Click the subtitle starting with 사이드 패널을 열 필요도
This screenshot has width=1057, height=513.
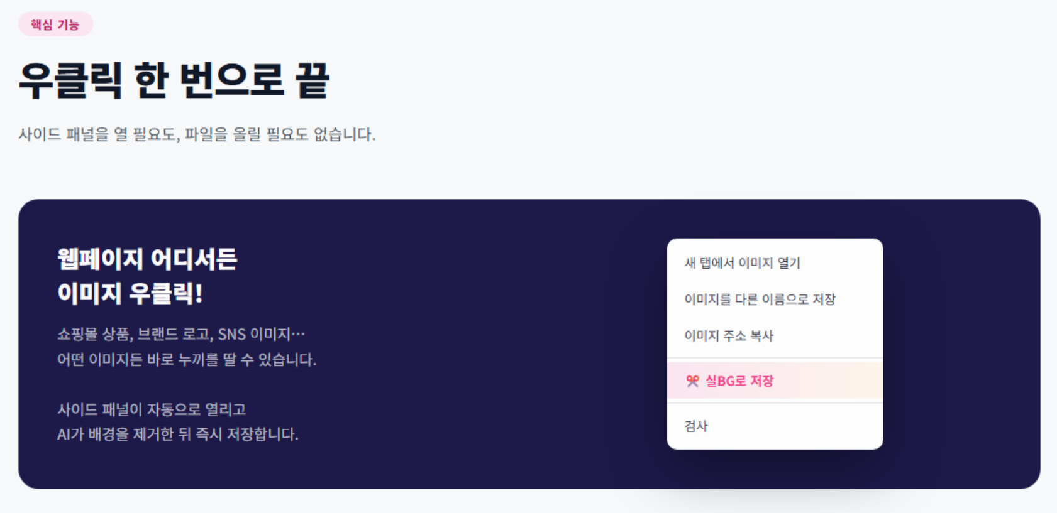[197, 134]
